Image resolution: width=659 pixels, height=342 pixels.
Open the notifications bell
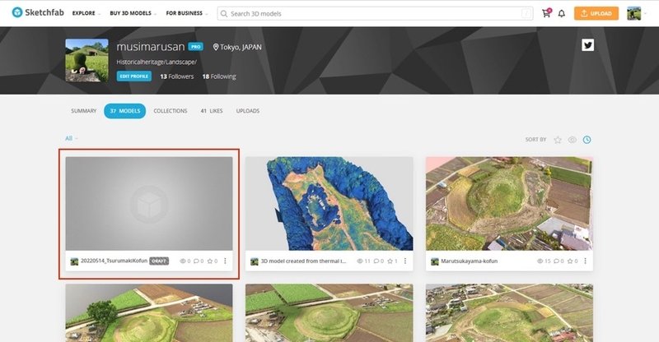pos(562,13)
